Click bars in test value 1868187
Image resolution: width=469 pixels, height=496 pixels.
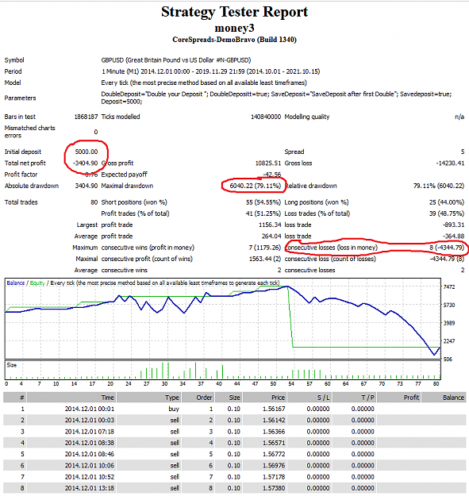click(x=86, y=117)
